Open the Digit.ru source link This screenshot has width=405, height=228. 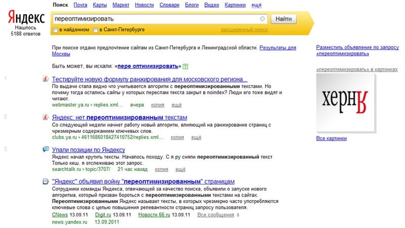tap(103, 214)
